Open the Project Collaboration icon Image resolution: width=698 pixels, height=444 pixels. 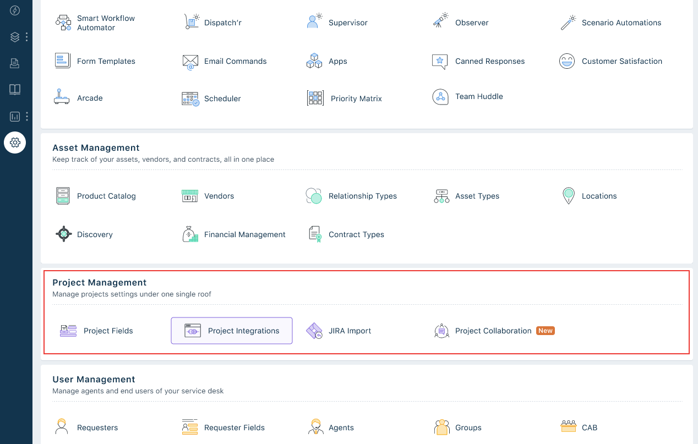click(x=441, y=331)
